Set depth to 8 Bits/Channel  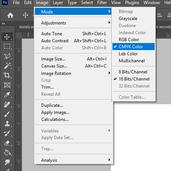134,72
